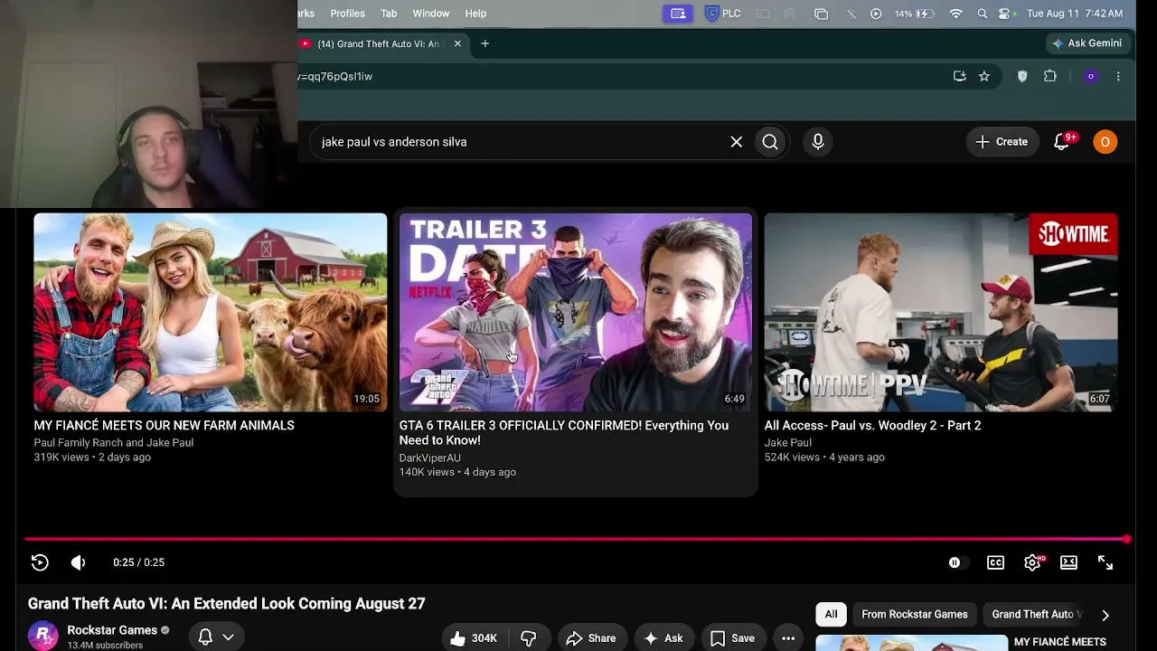Image resolution: width=1157 pixels, height=651 pixels.
Task: Open Rockstar Games channel avatar
Action: click(x=42, y=637)
